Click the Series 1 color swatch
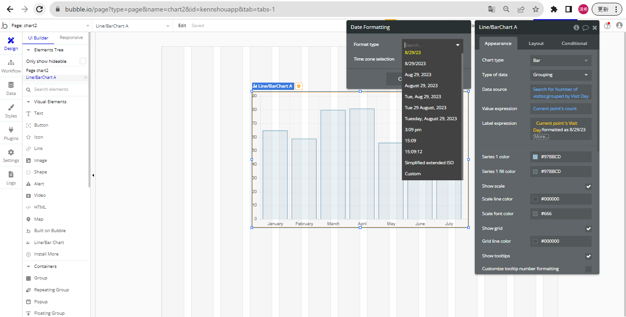 coord(535,157)
